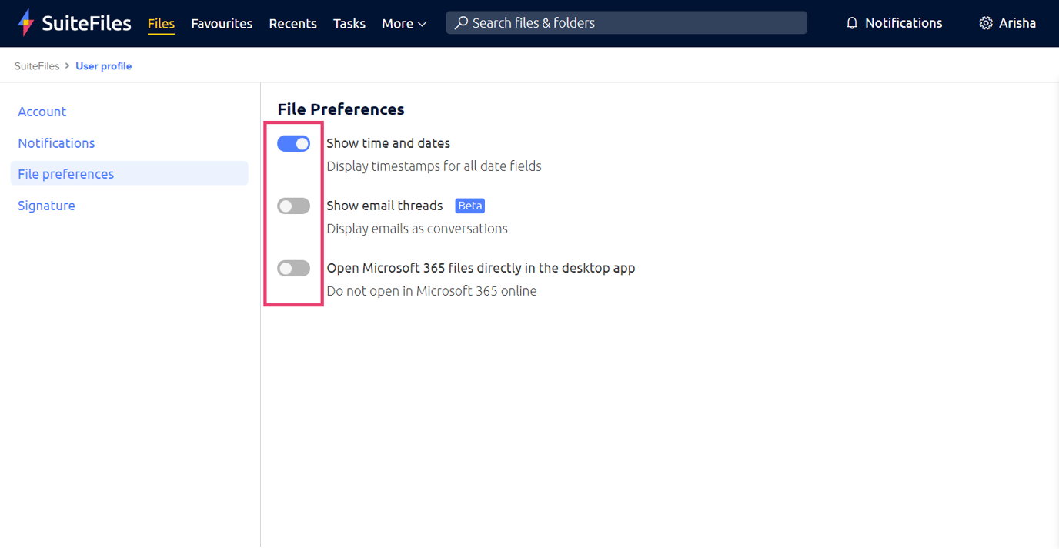The height and width of the screenshot is (549, 1059).
Task: Open the Recents section
Action: pyautogui.click(x=292, y=23)
